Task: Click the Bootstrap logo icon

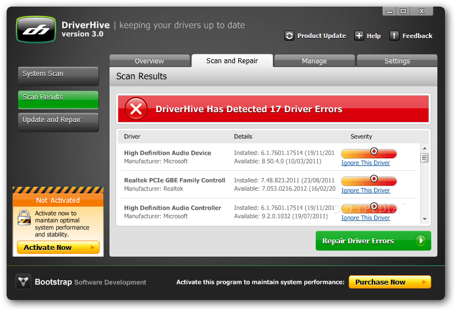Action: (x=23, y=281)
